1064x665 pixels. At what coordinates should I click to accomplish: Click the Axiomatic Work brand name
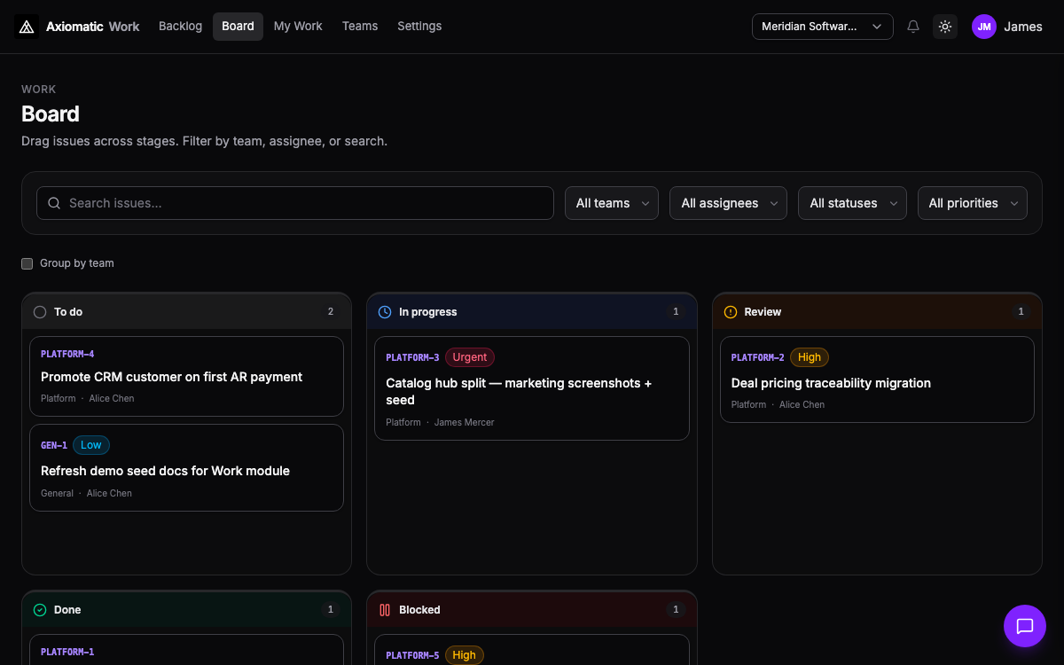click(x=94, y=27)
